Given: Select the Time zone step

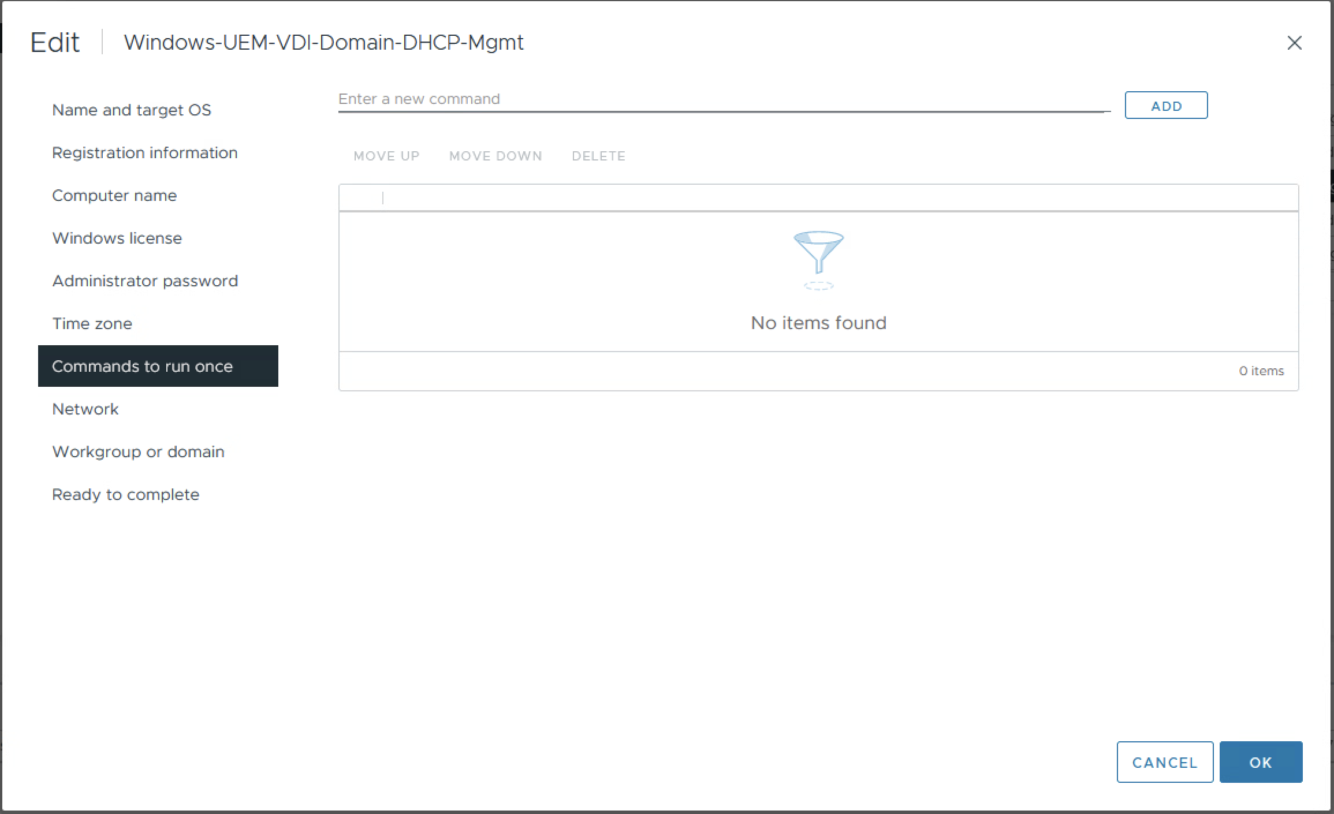Looking at the screenshot, I should [92, 323].
